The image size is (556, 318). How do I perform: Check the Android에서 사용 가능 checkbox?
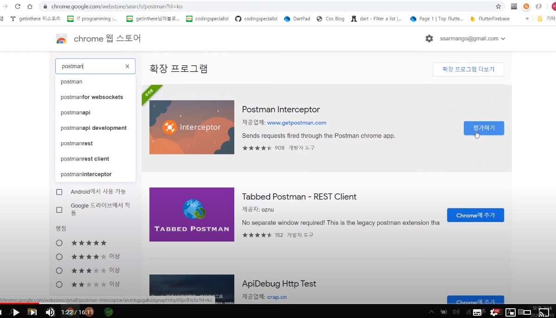(59, 192)
